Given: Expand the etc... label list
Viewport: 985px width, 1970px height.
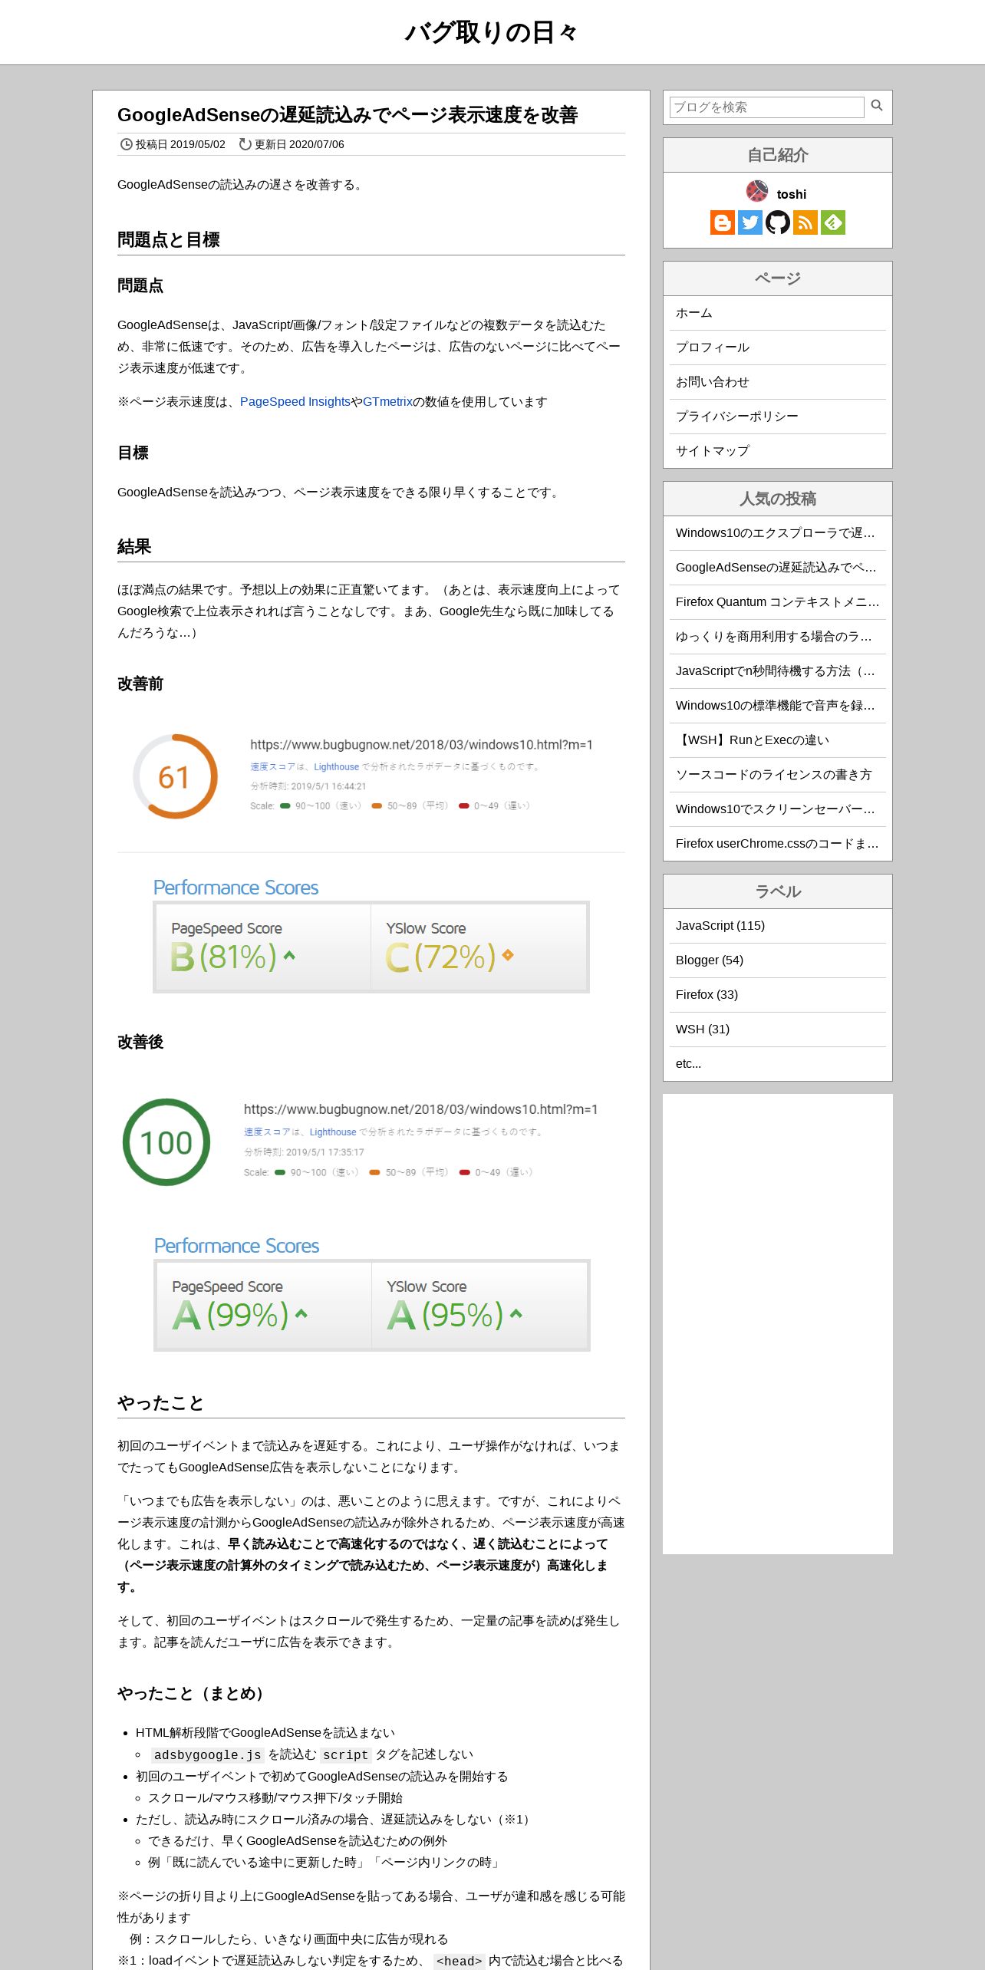Looking at the screenshot, I should point(777,1064).
